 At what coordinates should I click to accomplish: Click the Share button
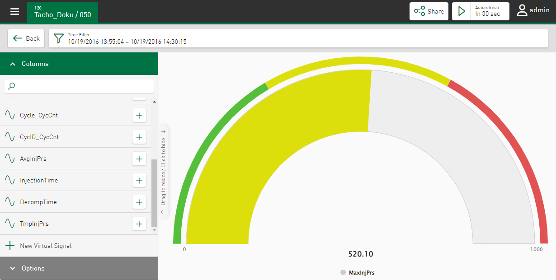pyautogui.click(x=429, y=11)
